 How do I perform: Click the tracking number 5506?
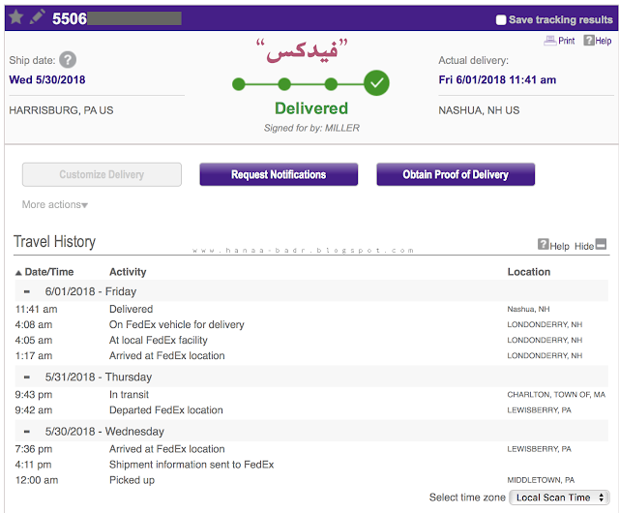click(70, 18)
